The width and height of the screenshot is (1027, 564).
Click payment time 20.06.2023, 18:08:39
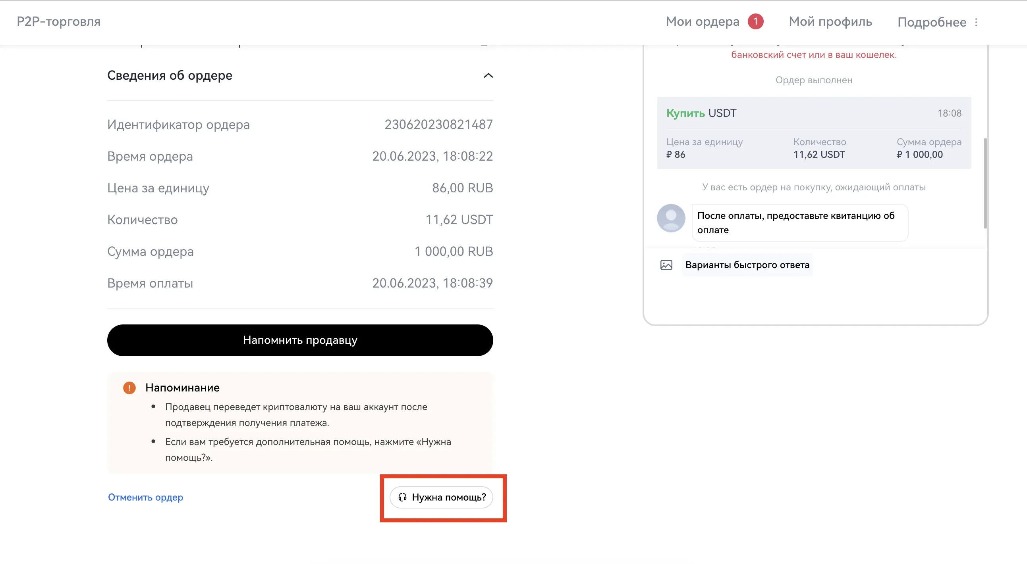432,284
